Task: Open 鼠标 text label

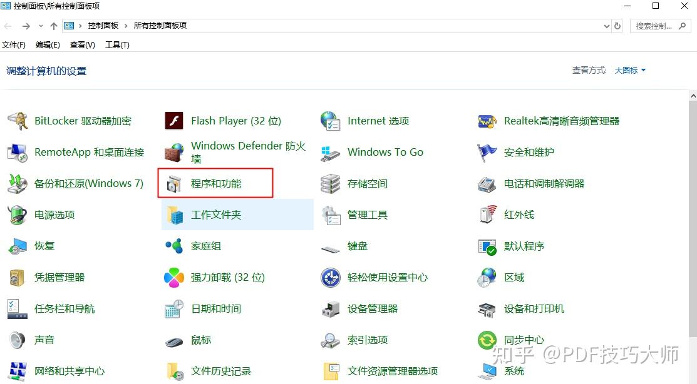Action: pos(201,340)
